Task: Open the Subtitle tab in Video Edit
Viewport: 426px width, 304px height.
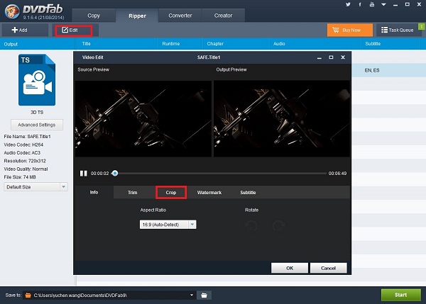Action: [x=248, y=192]
